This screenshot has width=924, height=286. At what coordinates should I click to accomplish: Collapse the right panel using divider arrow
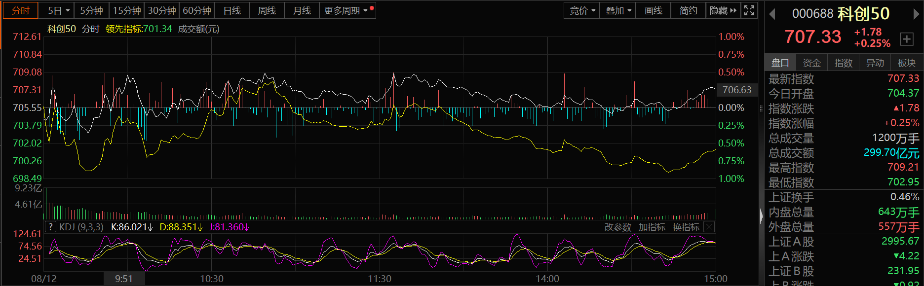761,215
